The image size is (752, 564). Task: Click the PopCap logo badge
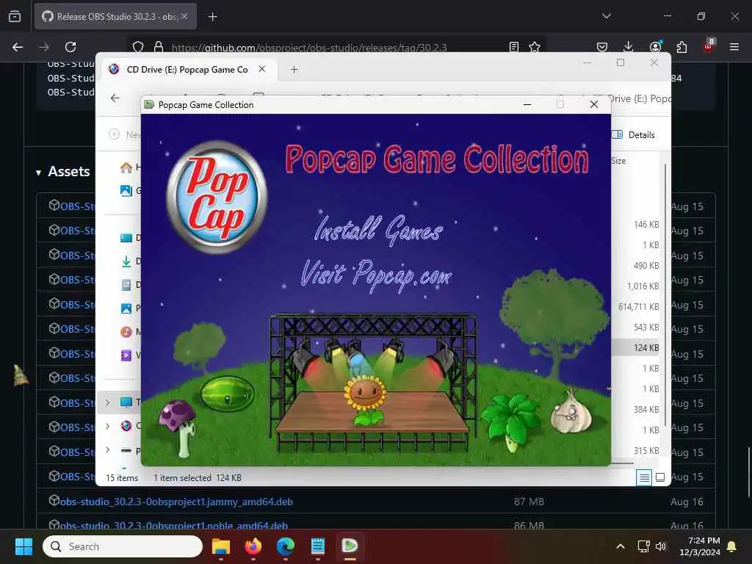click(217, 197)
